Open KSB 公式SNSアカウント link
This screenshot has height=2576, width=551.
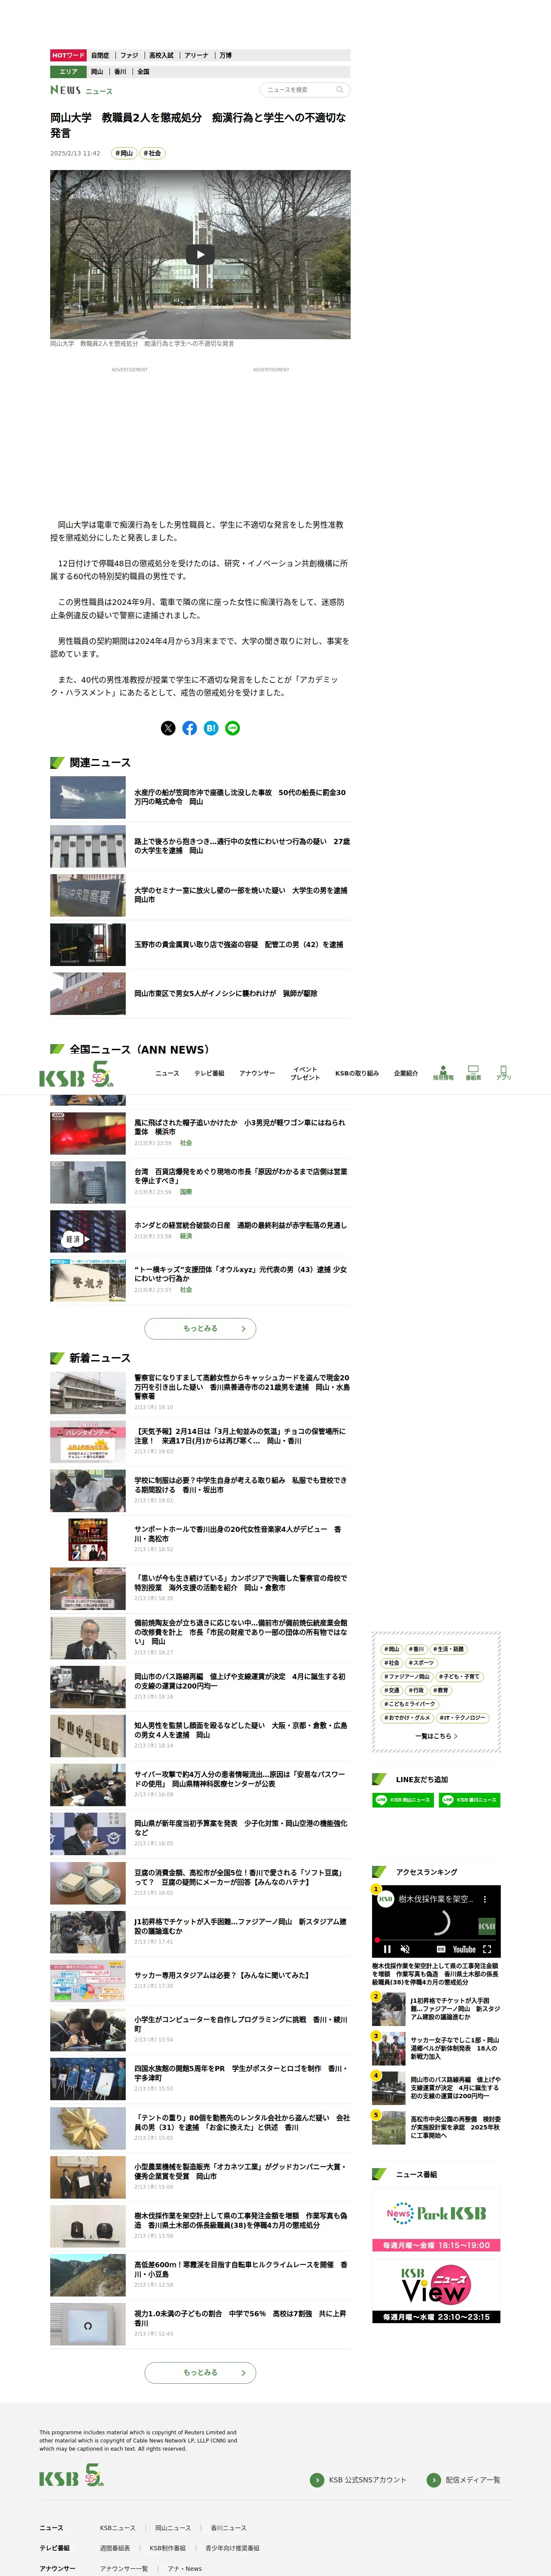358,2480
